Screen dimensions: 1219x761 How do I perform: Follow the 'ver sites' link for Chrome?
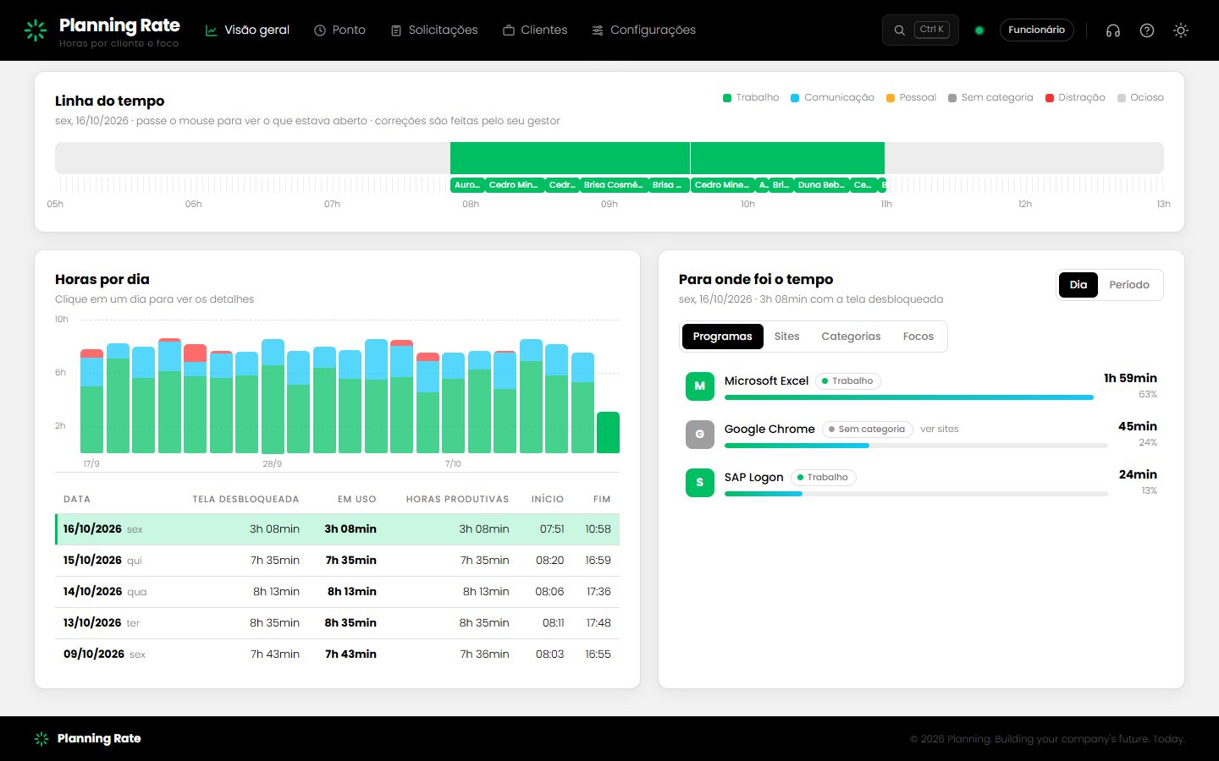pyautogui.click(x=940, y=430)
